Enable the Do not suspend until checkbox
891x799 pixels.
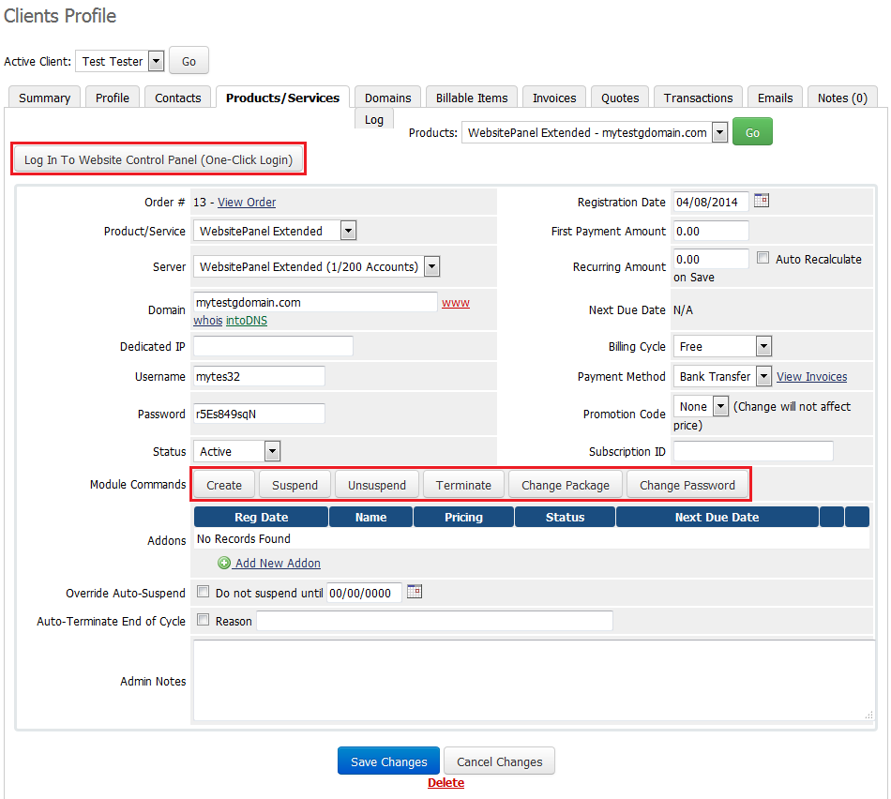tap(203, 592)
